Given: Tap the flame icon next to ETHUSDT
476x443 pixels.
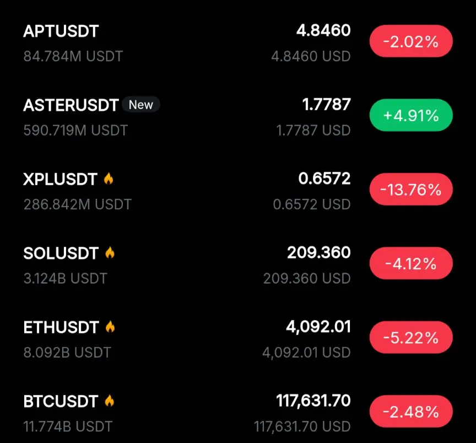Looking at the screenshot, I should [110, 327].
